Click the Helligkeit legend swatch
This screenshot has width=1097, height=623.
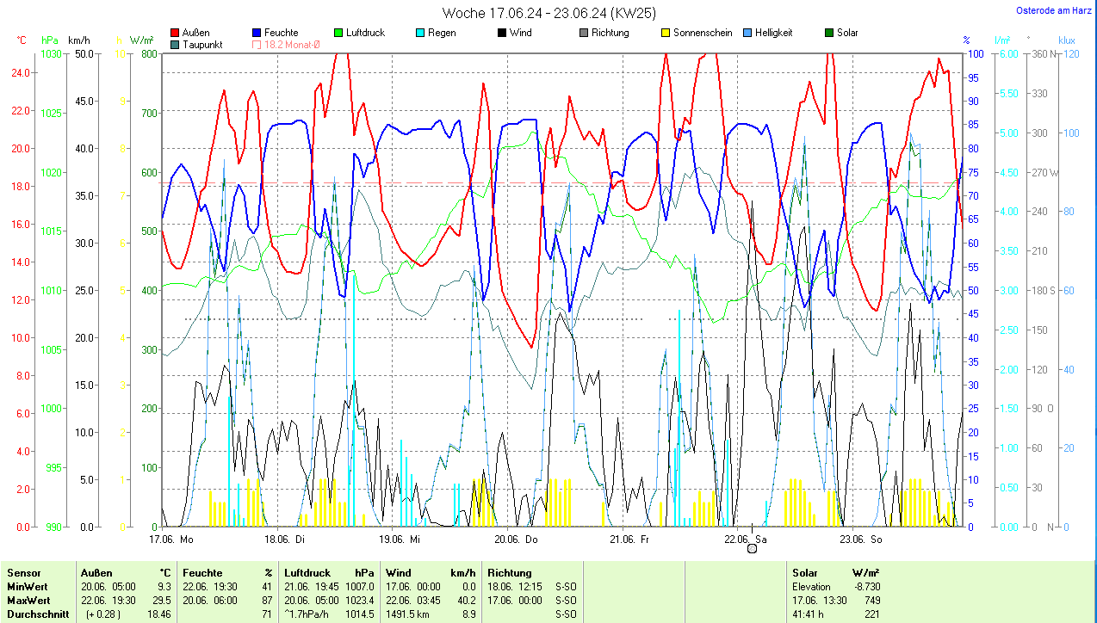(x=747, y=34)
